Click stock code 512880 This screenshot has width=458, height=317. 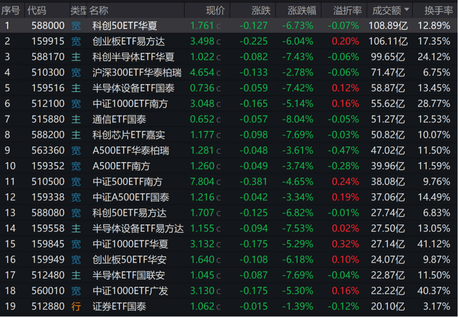[48, 306]
